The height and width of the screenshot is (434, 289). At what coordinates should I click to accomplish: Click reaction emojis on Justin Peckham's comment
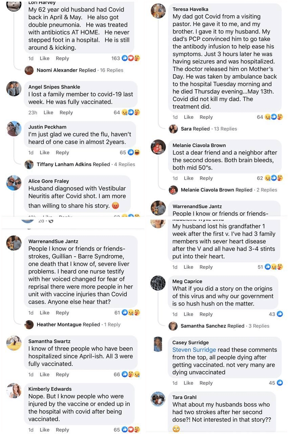click(134, 153)
